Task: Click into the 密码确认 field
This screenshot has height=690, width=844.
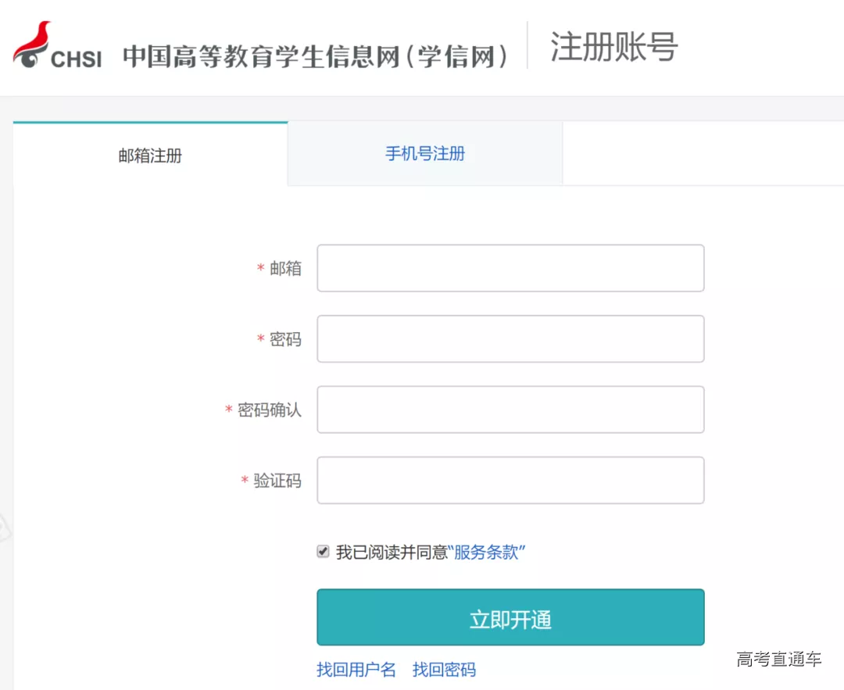Action: [510, 409]
